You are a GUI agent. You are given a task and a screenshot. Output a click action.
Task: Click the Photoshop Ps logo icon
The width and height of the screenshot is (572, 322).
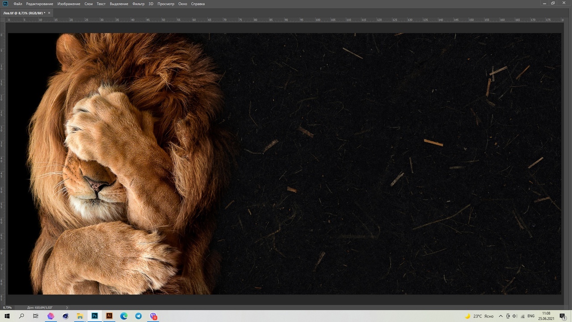5,4
